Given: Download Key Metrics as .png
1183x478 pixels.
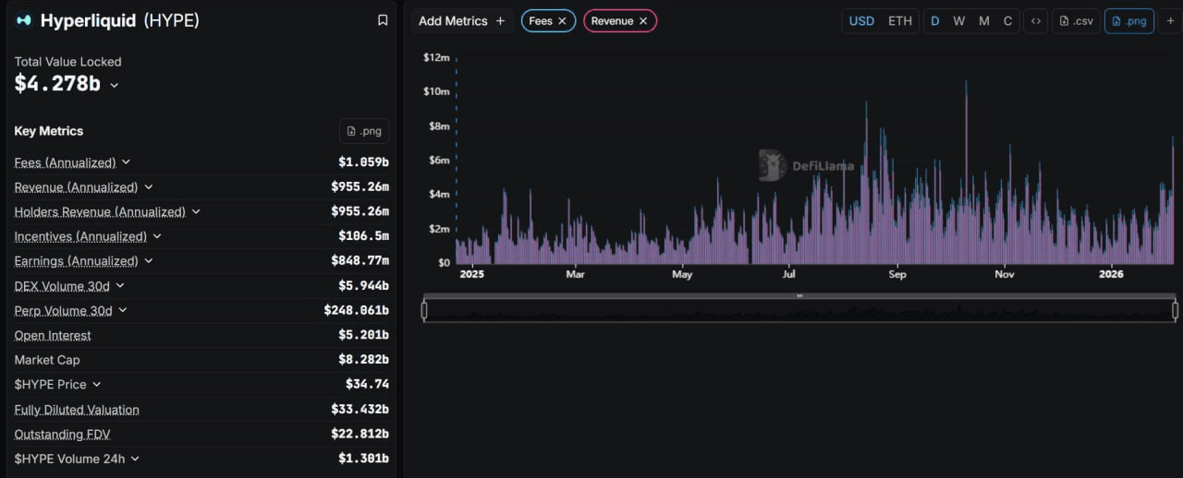Looking at the screenshot, I should pos(364,131).
